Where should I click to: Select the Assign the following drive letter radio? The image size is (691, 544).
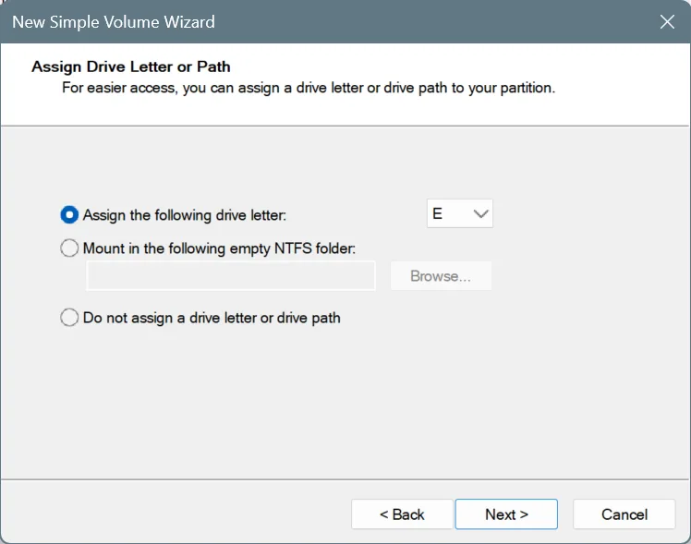[69, 215]
